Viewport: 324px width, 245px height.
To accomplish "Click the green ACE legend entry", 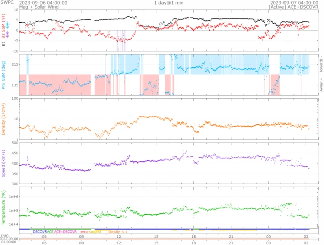I will click(x=50, y=232).
